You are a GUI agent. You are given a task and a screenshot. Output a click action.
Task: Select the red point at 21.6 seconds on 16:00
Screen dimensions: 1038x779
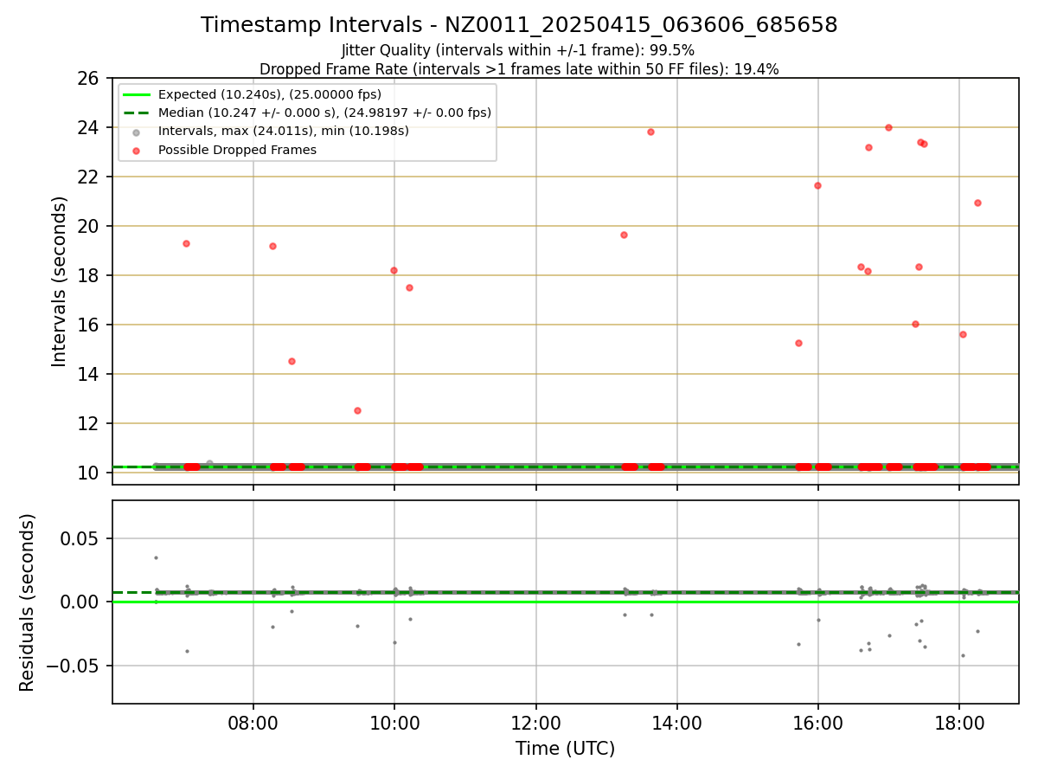tap(817, 185)
